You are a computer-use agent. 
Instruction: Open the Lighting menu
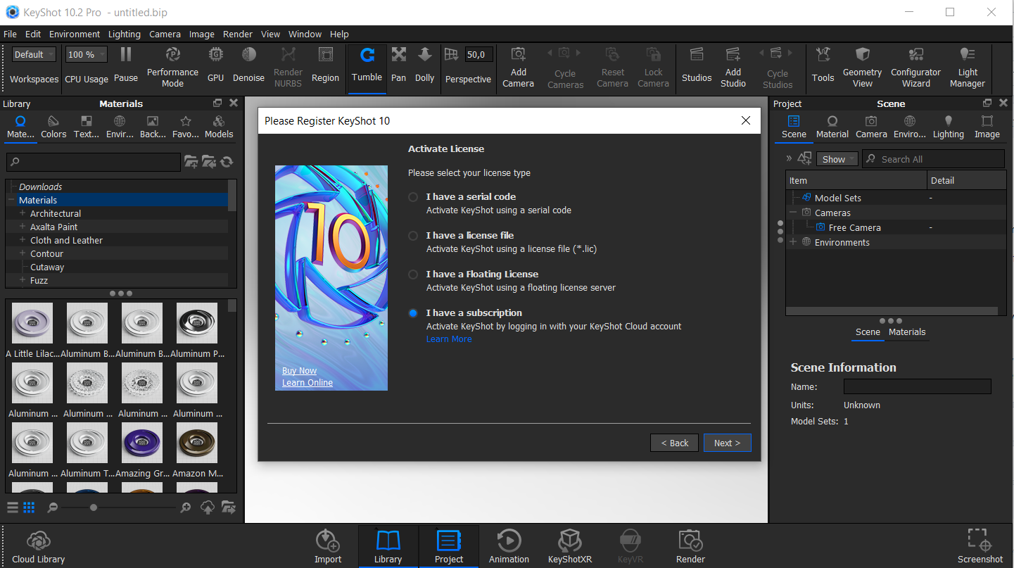coord(124,34)
